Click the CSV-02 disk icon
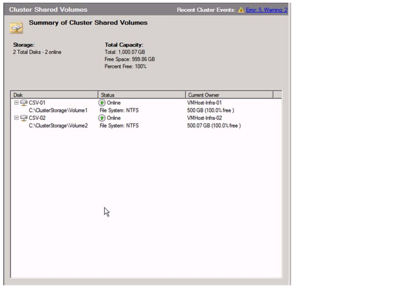415x288 pixels. point(24,118)
